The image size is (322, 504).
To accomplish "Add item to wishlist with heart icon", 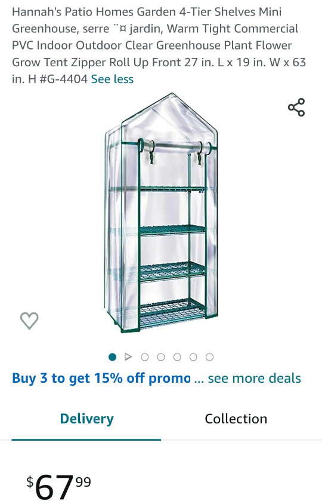I will [x=29, y=321].
